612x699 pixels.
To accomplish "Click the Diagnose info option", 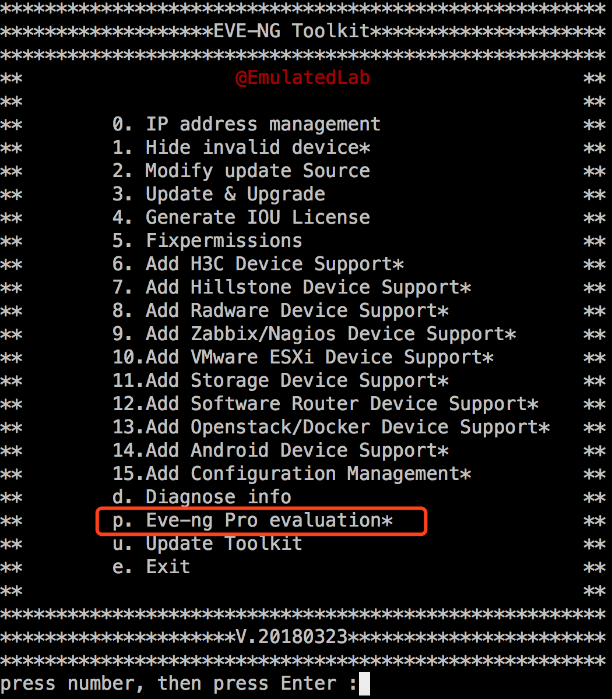I will point(202,497).
